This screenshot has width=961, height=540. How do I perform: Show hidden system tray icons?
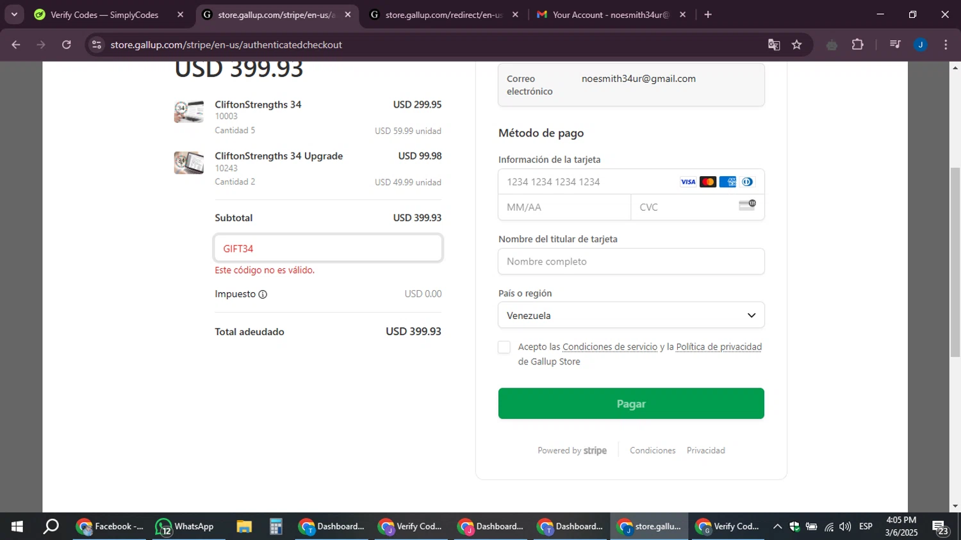pyautogui.click(x=777, y=527)
